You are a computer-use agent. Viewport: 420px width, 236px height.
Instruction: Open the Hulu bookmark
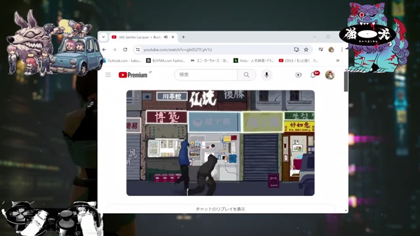tap(254, 61)
